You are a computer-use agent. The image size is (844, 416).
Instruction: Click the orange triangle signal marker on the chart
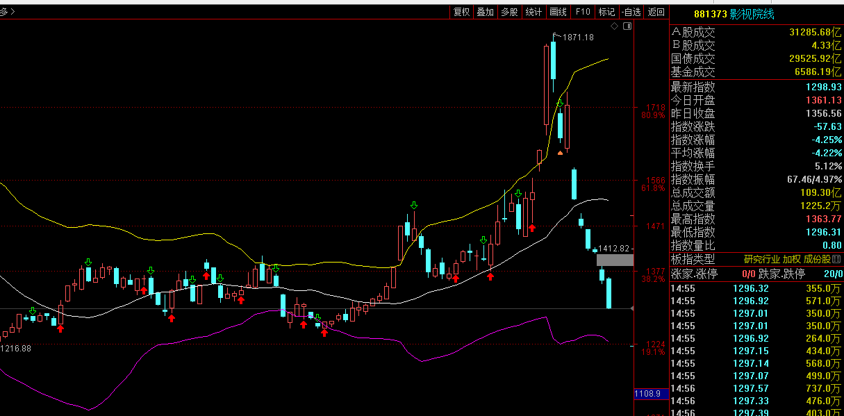pos(560,152)
